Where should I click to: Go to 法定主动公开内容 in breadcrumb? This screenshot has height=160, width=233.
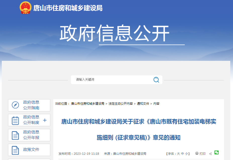(120, 104)
